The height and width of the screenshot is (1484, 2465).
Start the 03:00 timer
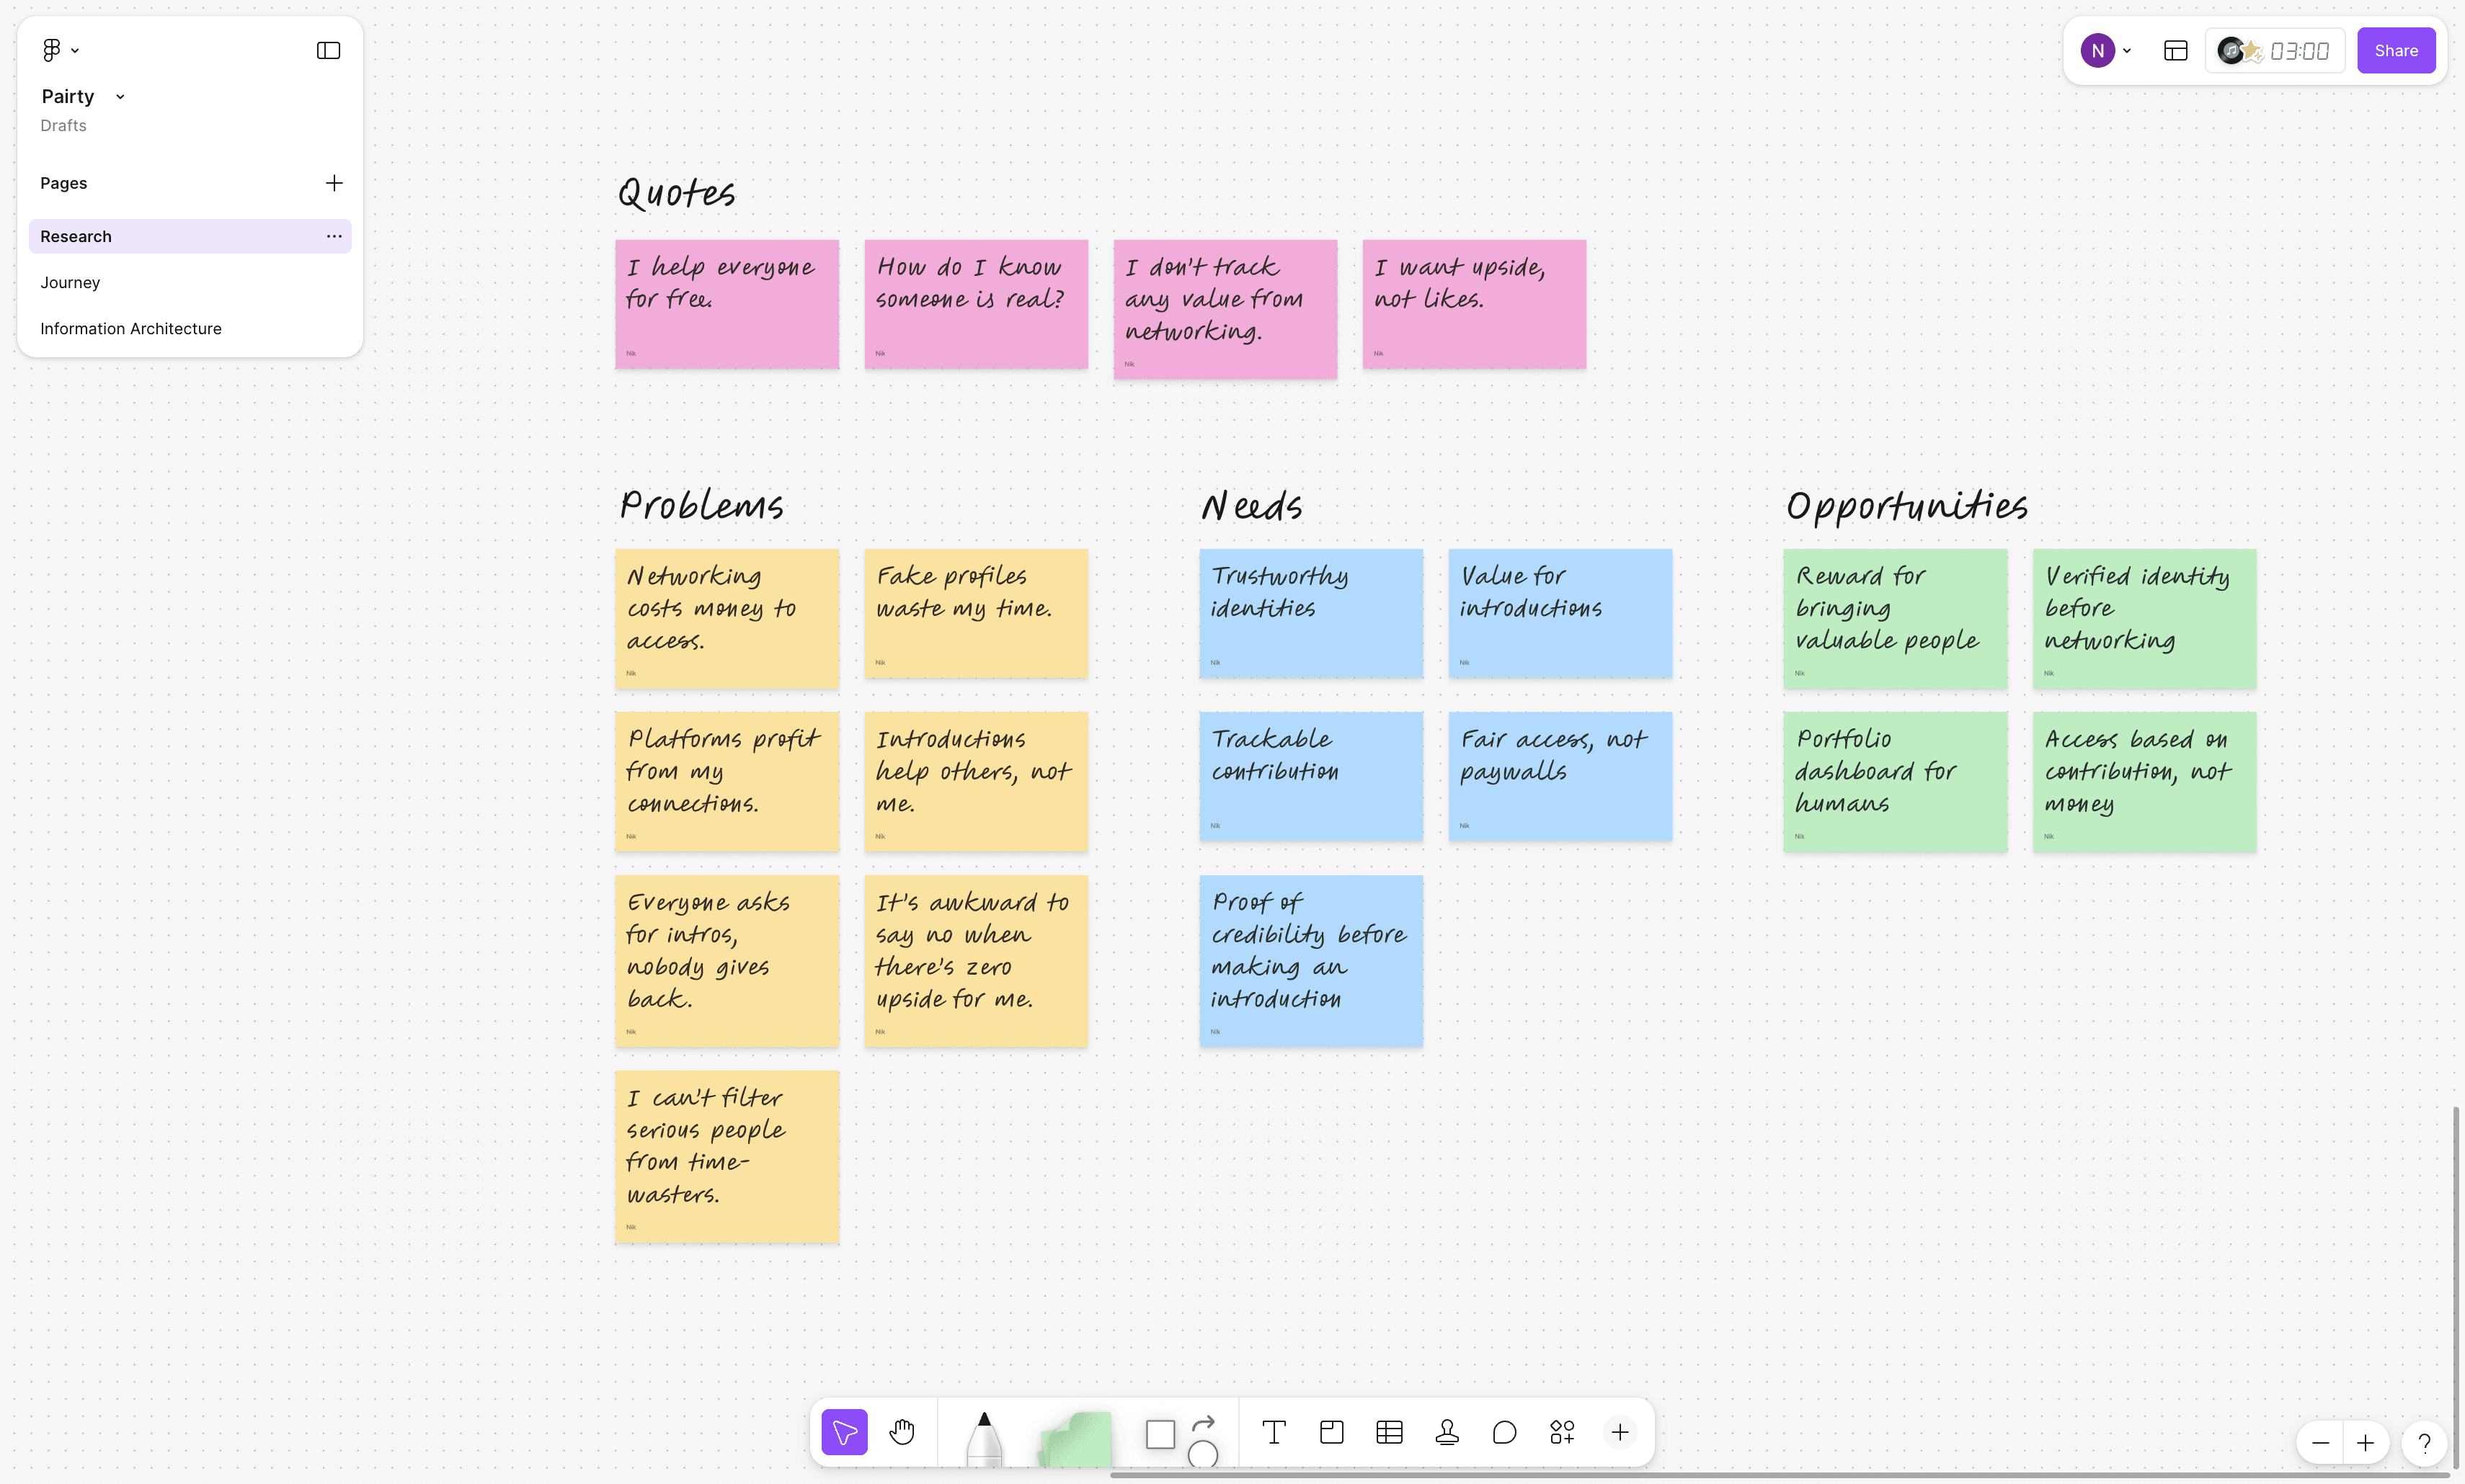[x=2298, y=50]
